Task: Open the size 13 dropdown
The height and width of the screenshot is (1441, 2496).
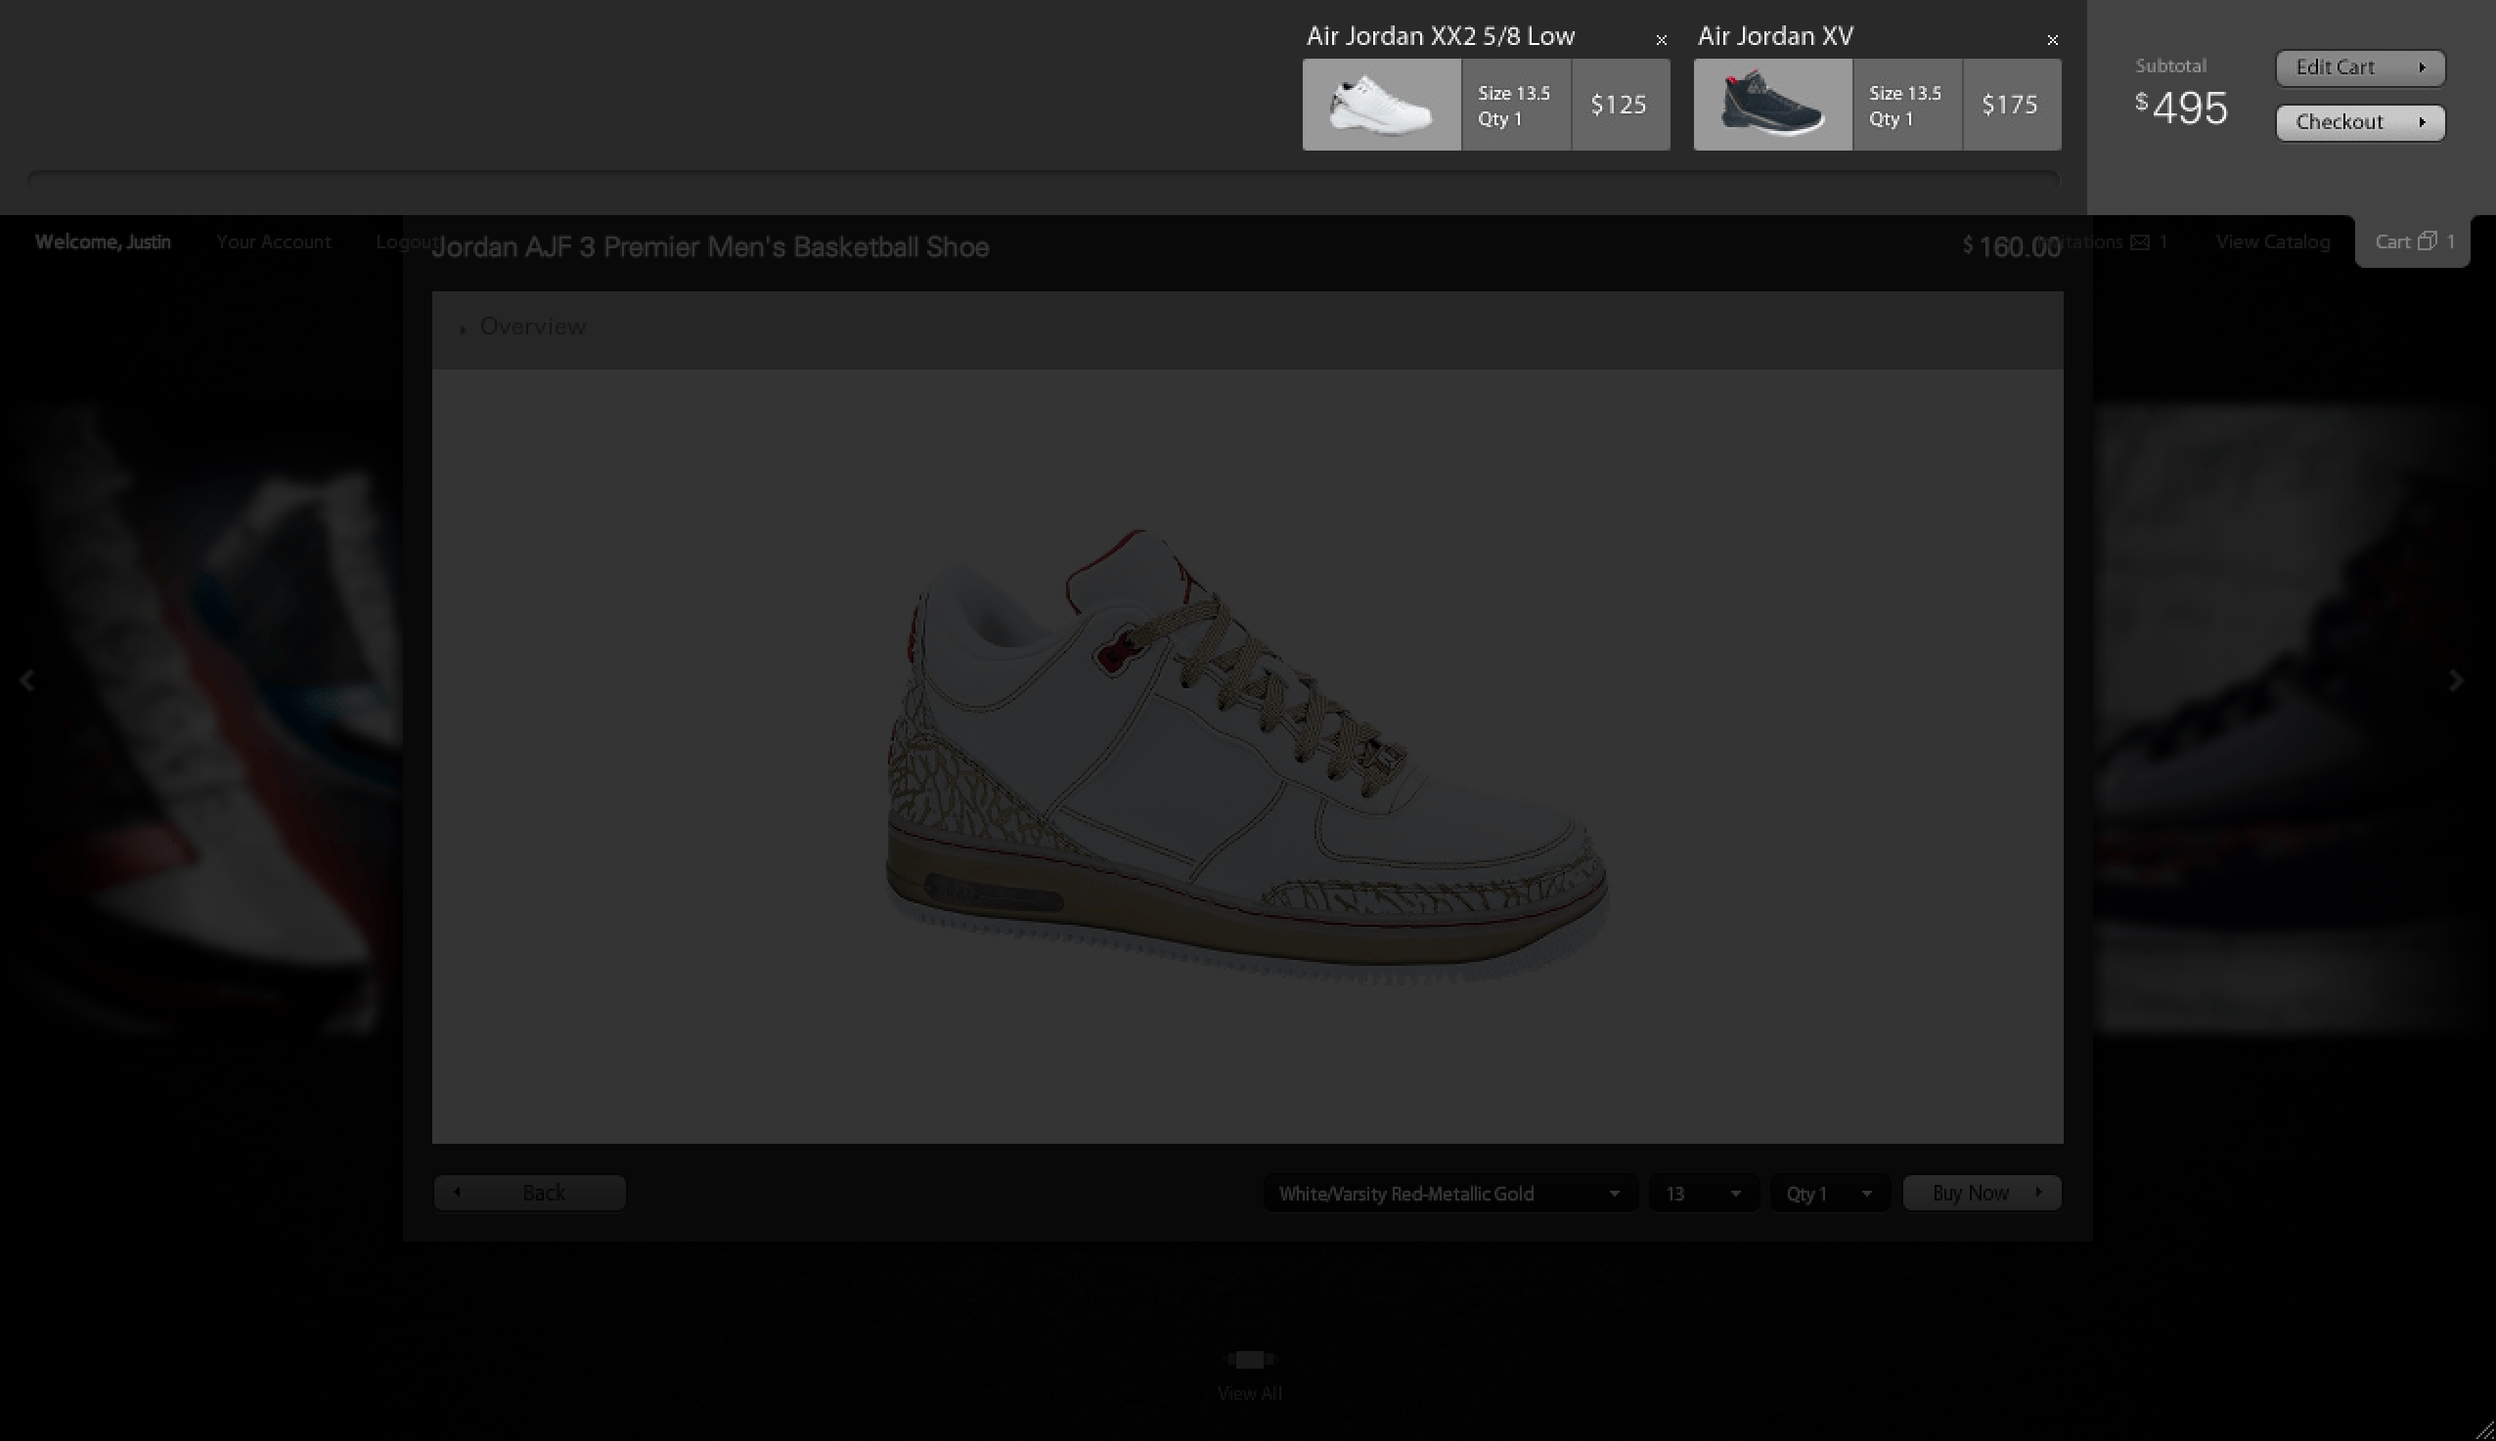Action: [1703, 1194]
